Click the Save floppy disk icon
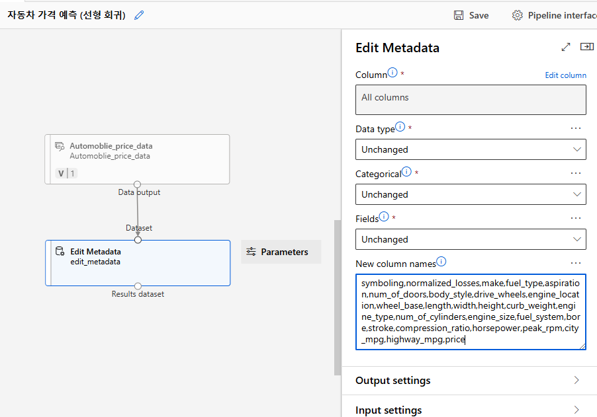The image size is (597, 417). (459, 15)
